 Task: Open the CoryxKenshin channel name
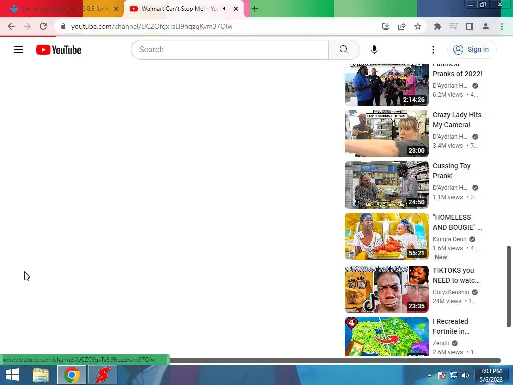tap(451, 292)
